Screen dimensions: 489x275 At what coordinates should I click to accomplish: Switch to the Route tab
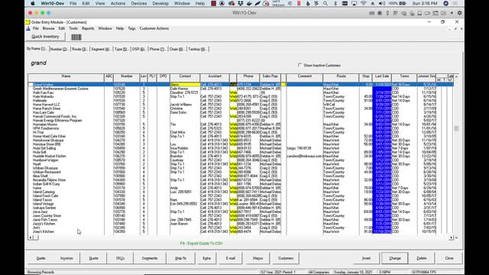[79, 49]
